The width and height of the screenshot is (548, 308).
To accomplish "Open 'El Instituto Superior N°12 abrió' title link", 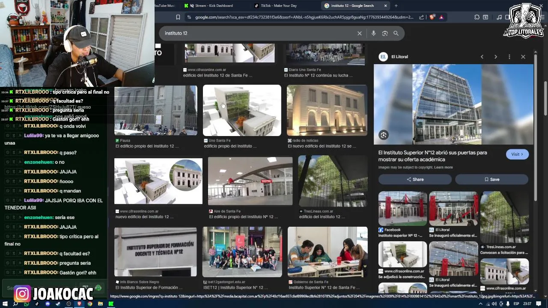I will click(x=432, y=156).
